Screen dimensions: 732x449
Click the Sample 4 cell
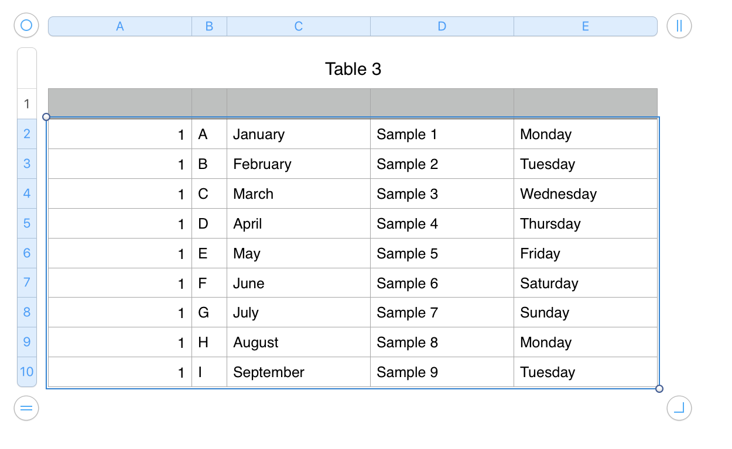tap(442, 224)
